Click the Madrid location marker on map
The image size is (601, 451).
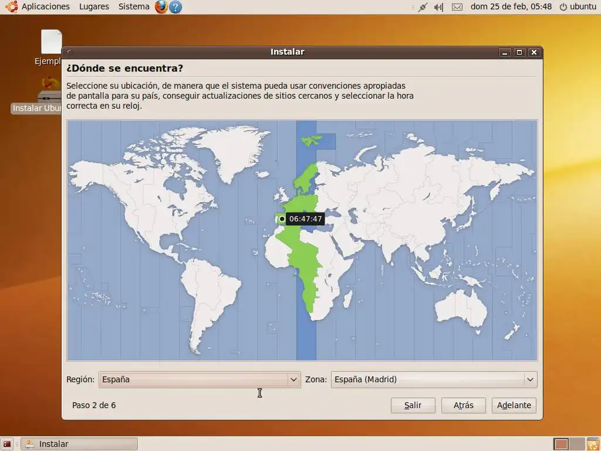282,219
